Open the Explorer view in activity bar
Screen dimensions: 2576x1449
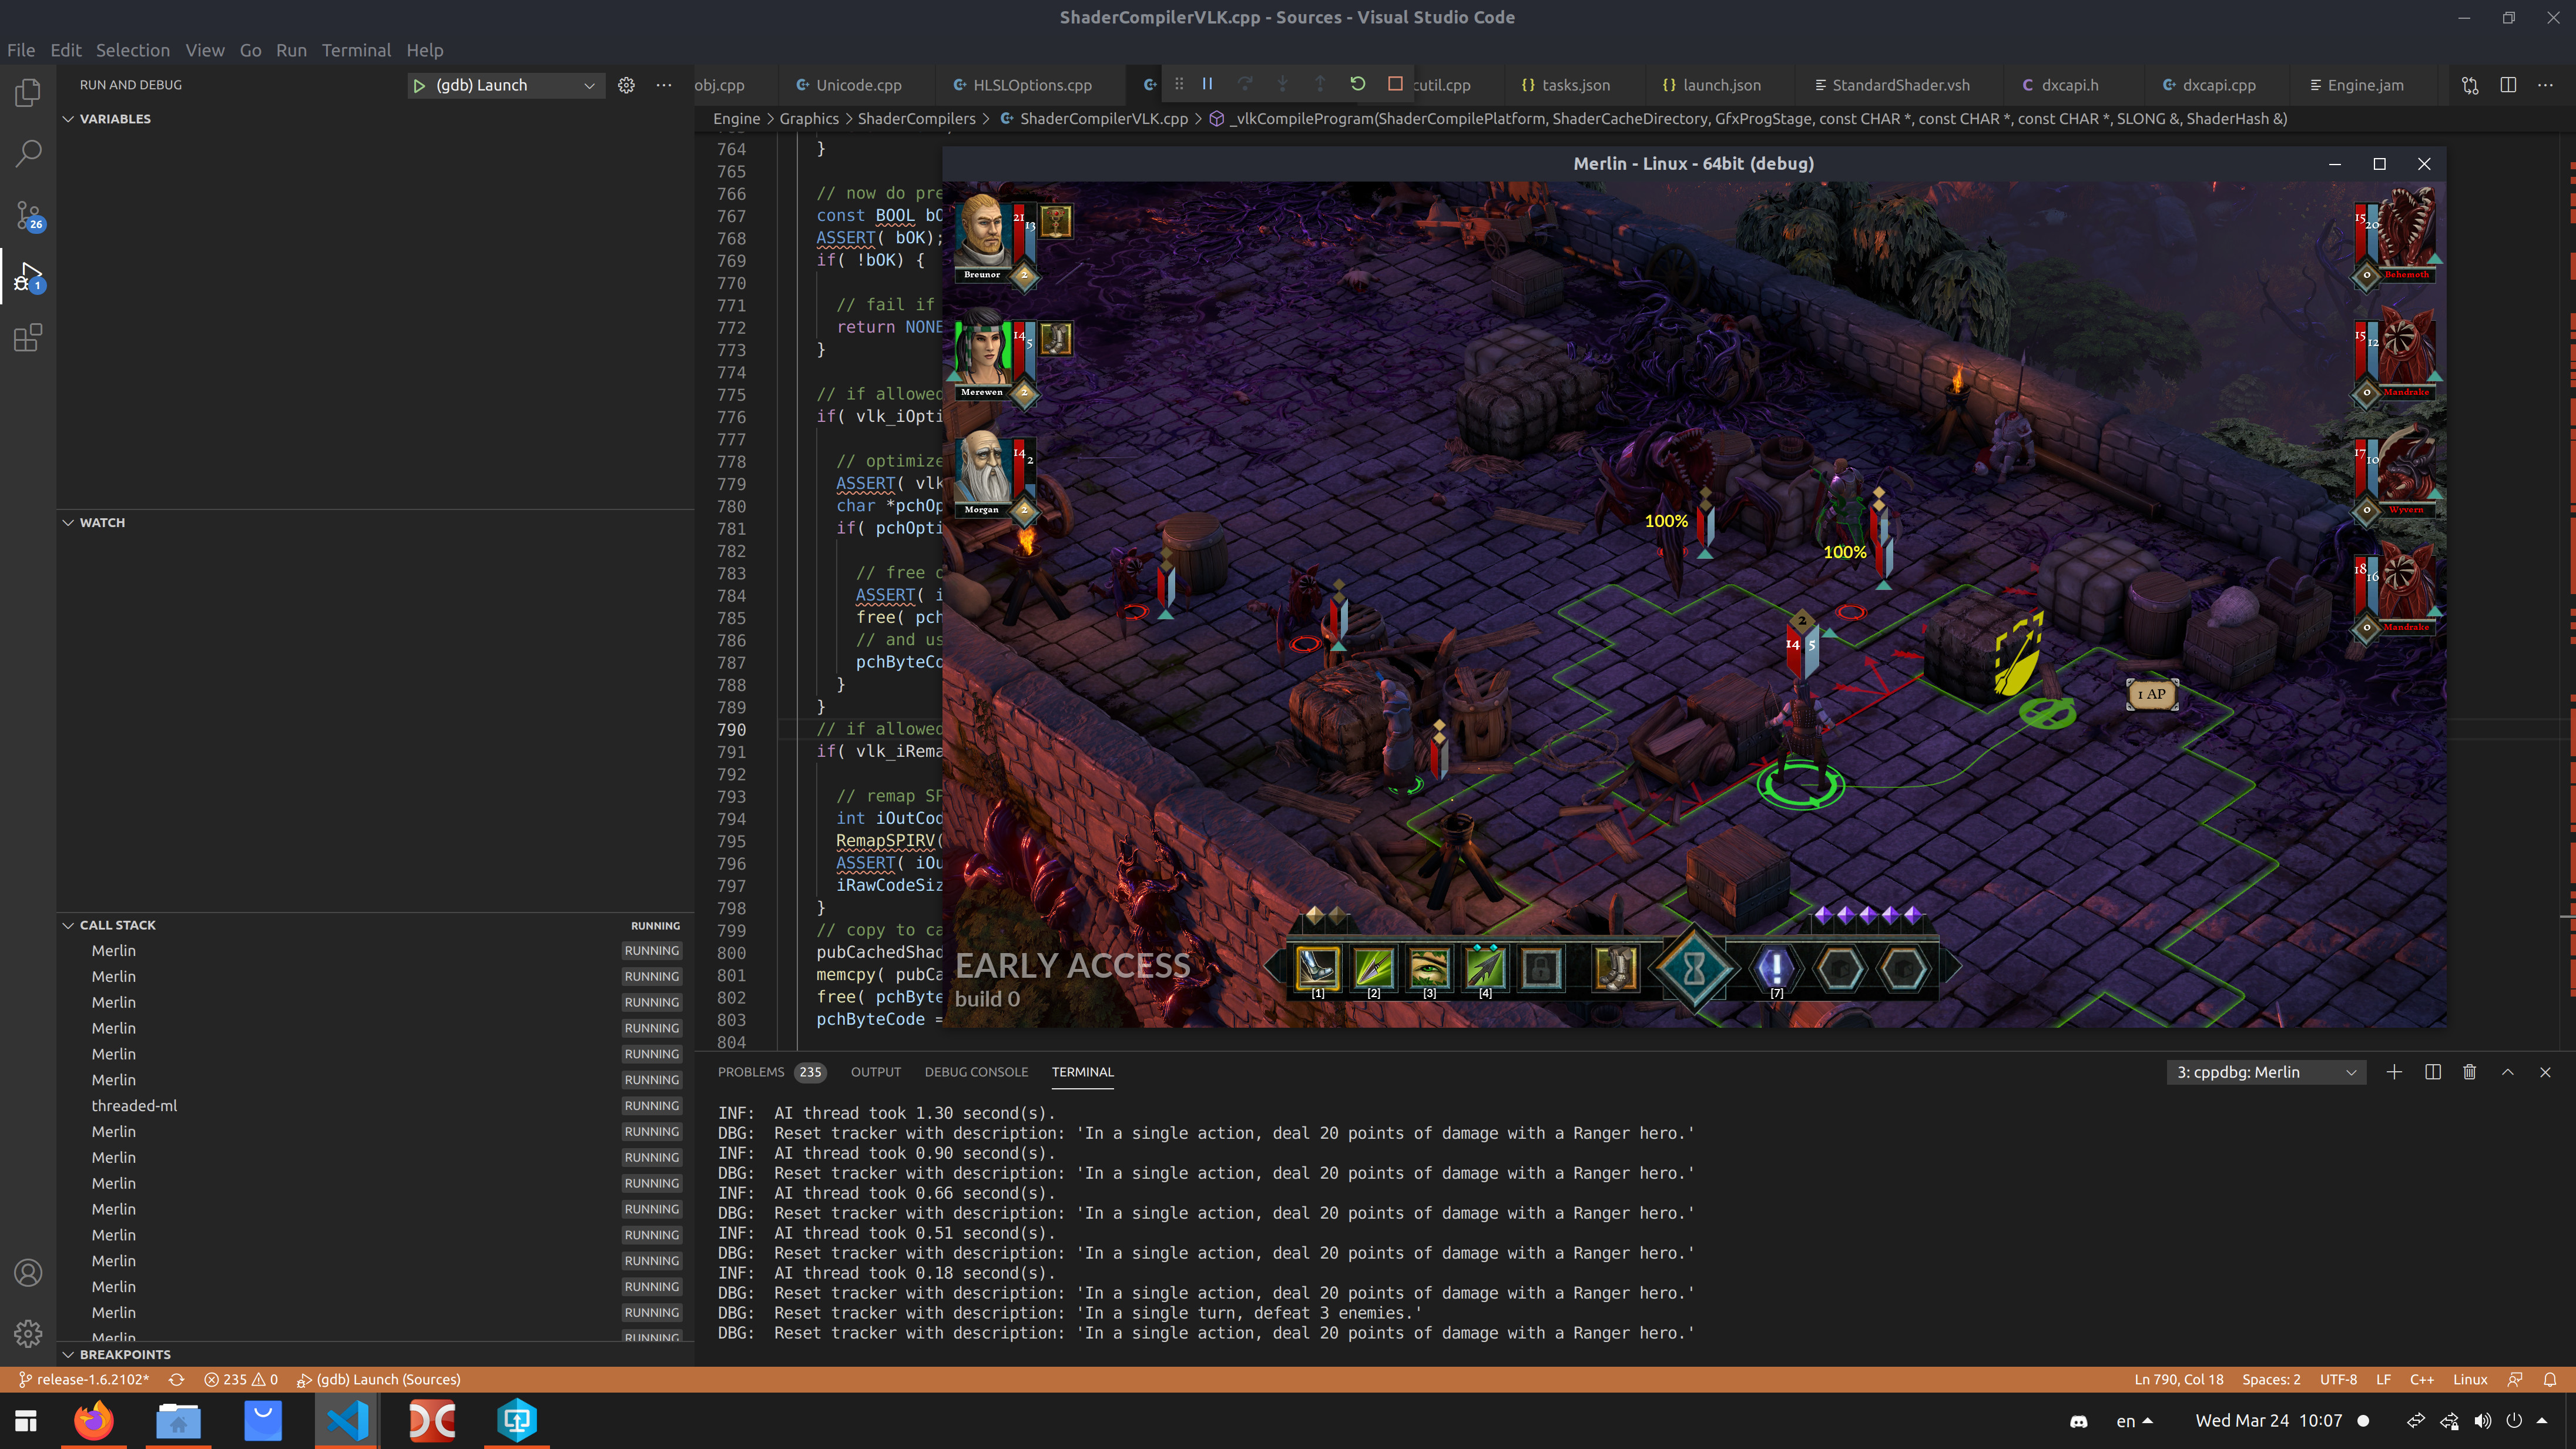coord(28,93)
